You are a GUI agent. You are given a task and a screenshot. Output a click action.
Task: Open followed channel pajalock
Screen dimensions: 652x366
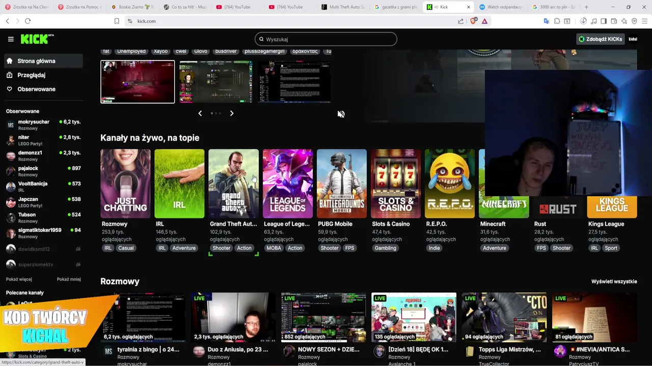[x=43, y=171]
